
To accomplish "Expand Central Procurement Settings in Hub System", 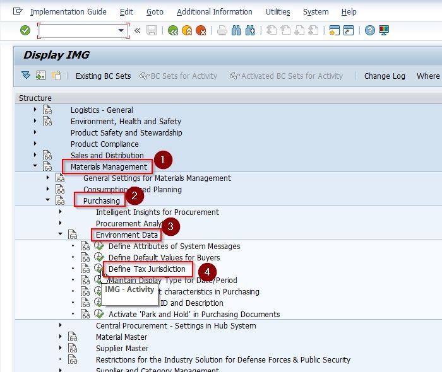I will pos(61,325).
